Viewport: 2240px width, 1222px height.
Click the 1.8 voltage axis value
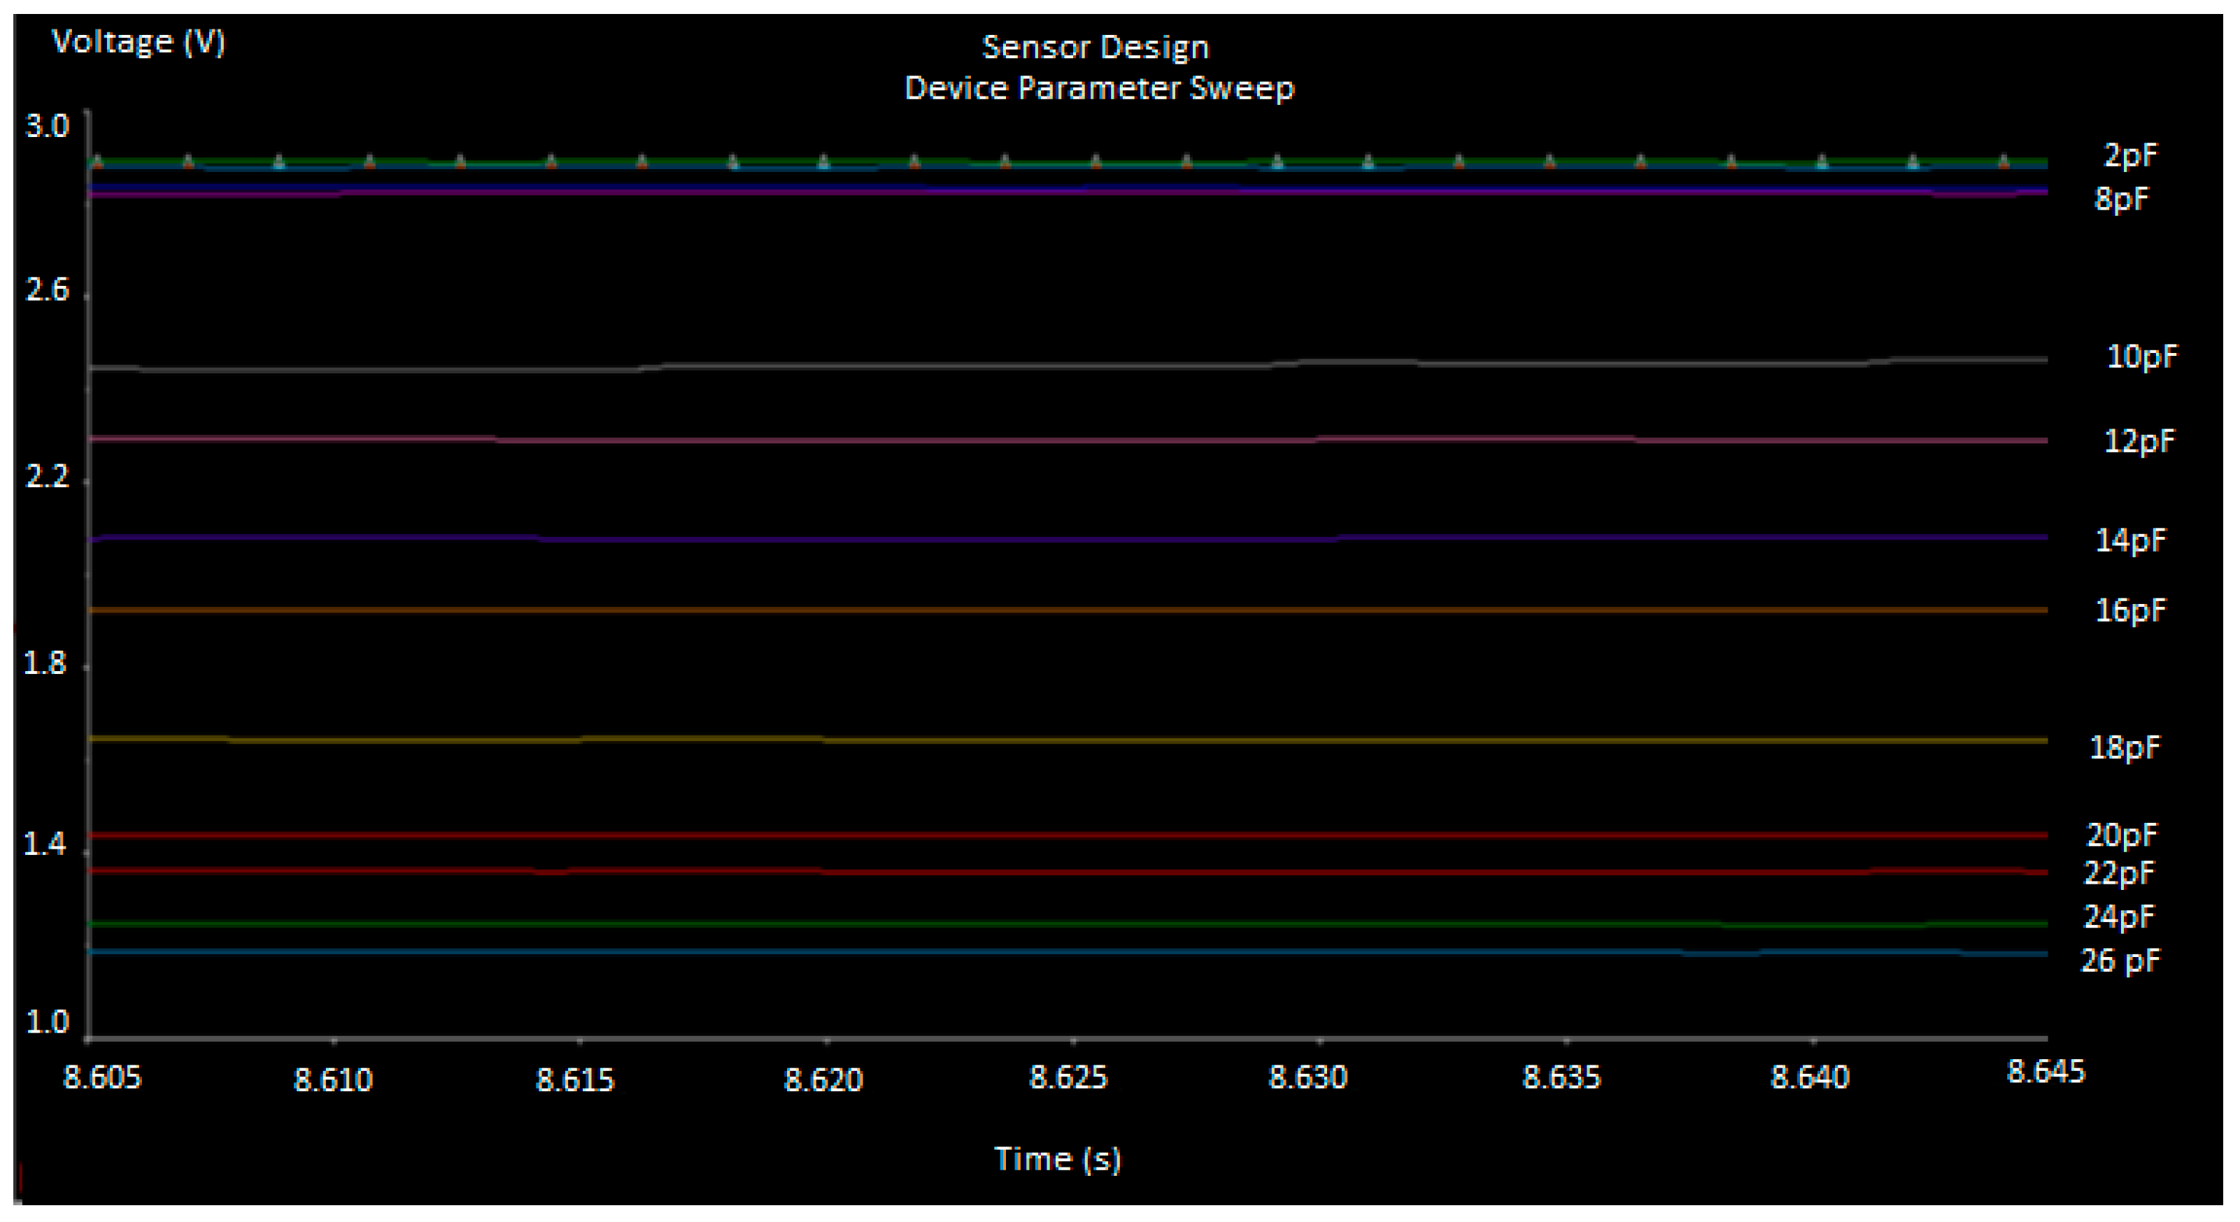tap(45, 663)
